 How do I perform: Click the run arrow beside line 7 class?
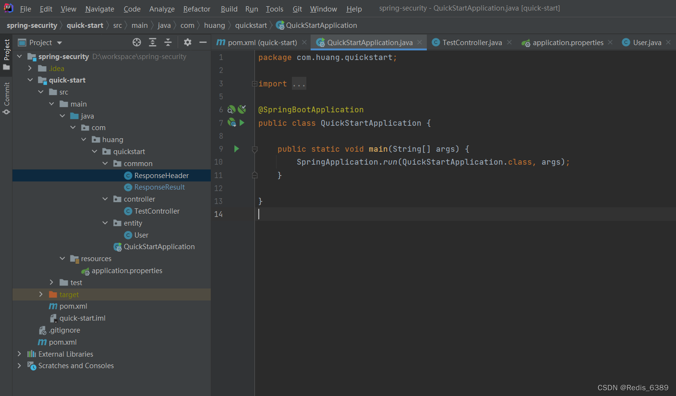[x=242, y=123]
